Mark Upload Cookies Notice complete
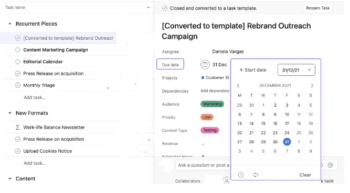Screen dimensions: 350x193 pyautogui.click(x=18, y=151)
